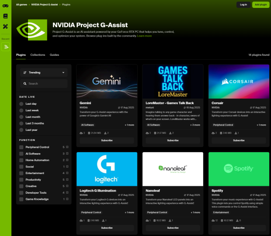Click the sort icon beside Trending
This screenshot has height=236, width=271.
[x=25, y=72]
